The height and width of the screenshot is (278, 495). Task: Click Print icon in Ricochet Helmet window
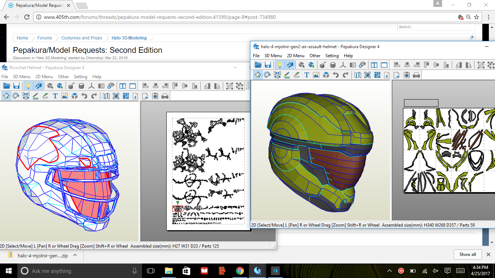(x=165, y=96)
